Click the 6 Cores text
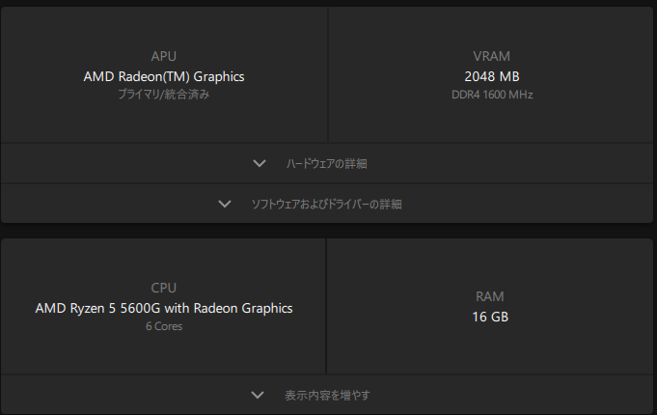 tap(164, 326)
